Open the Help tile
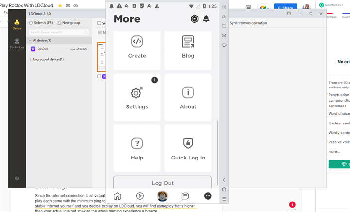The height and width of the screenshot is (212, 350). [x=137, y=148]
